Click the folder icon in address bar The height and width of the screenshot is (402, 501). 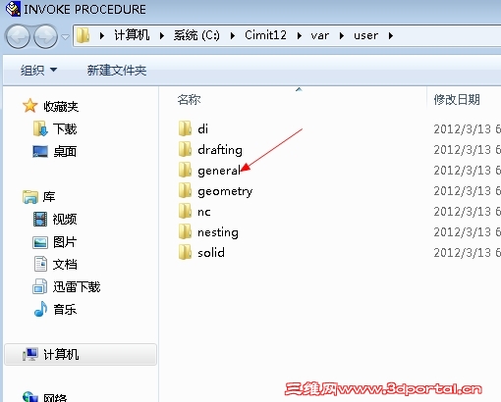(x=83, y=35)
